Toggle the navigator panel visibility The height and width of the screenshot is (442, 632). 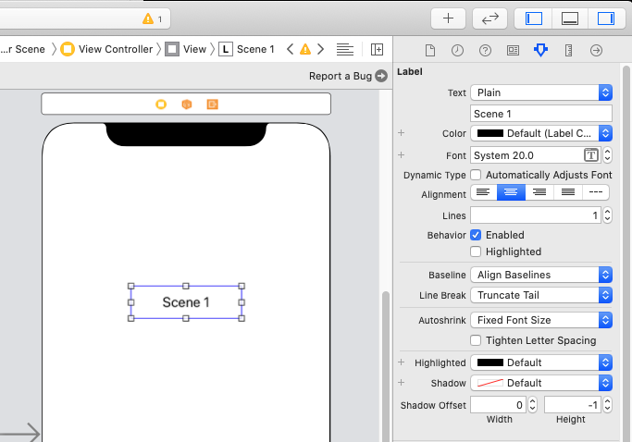[x=534, y=18]
